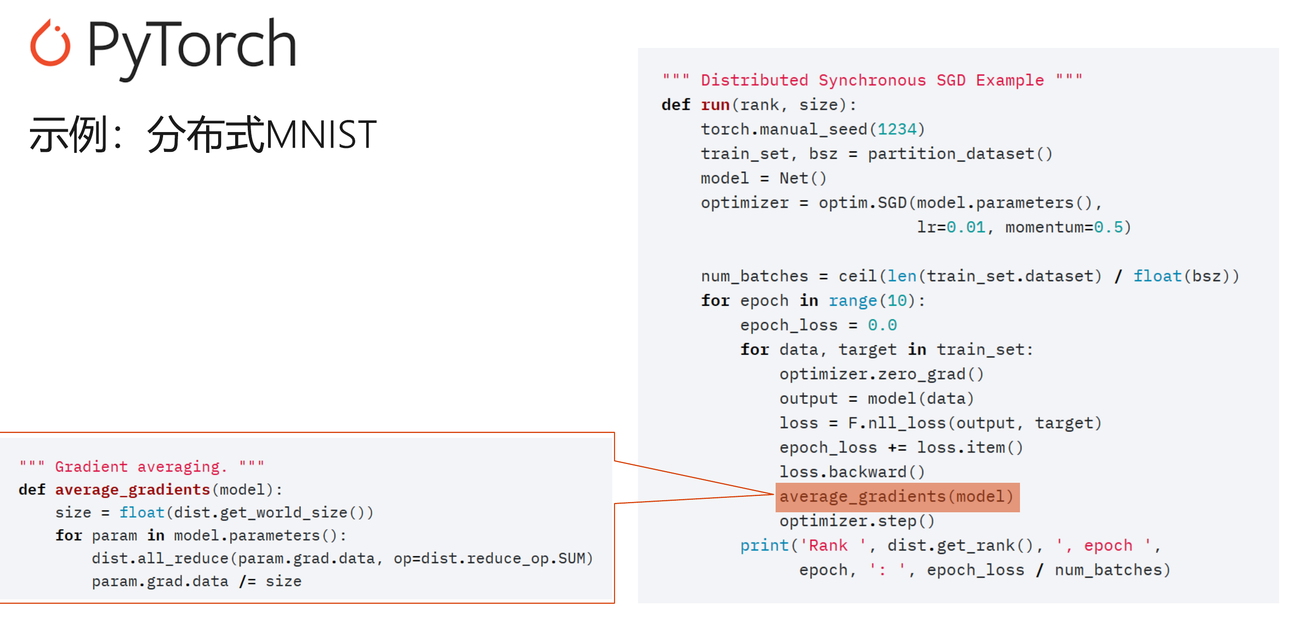Click the Distributed Synchronous SGD Example docstring

pyautogui.click(x=872, y=80)
